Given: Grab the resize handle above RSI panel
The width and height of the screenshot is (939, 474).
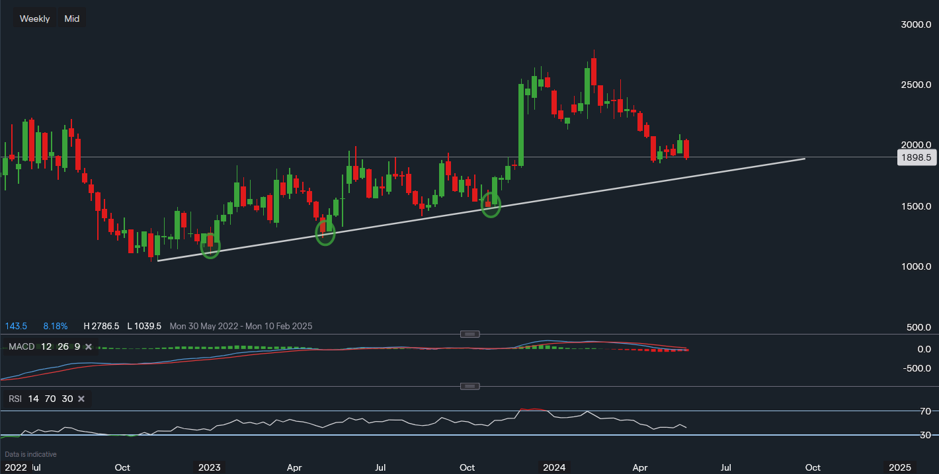Looking at the screenshot, I should point(469,386).
